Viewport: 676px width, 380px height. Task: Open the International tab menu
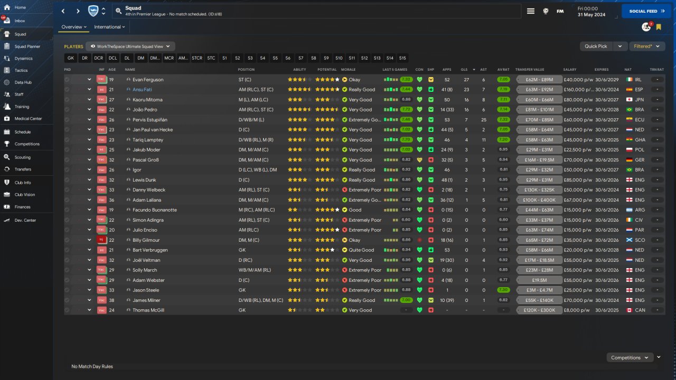click(109, 27)
